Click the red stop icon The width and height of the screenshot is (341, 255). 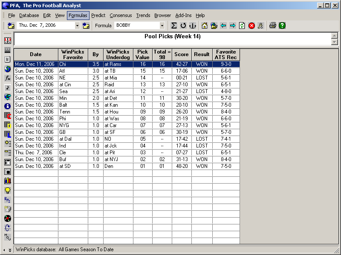point(251,25)
